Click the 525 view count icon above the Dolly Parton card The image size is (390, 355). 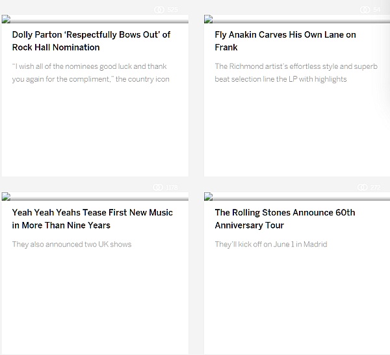[159, 10]
